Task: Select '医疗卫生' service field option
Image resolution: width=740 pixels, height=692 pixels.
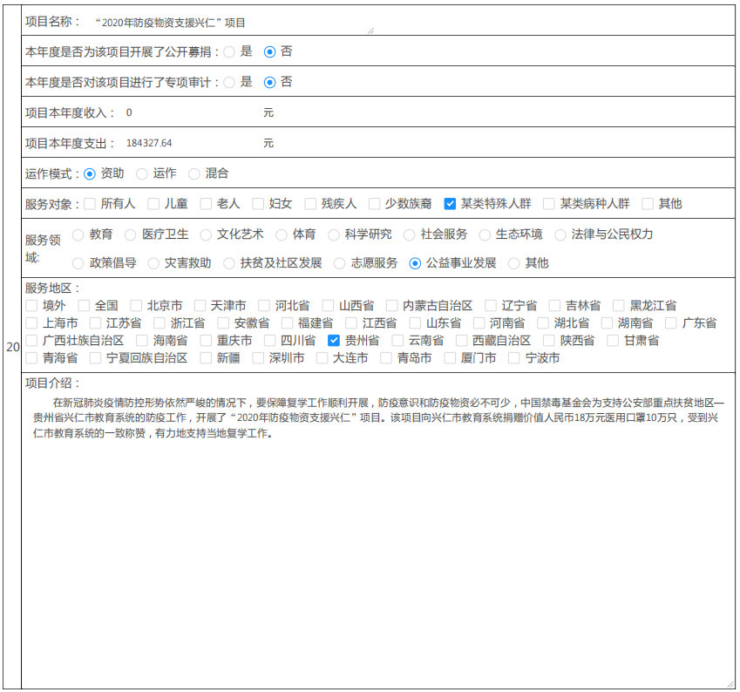Action: point(131,234)
